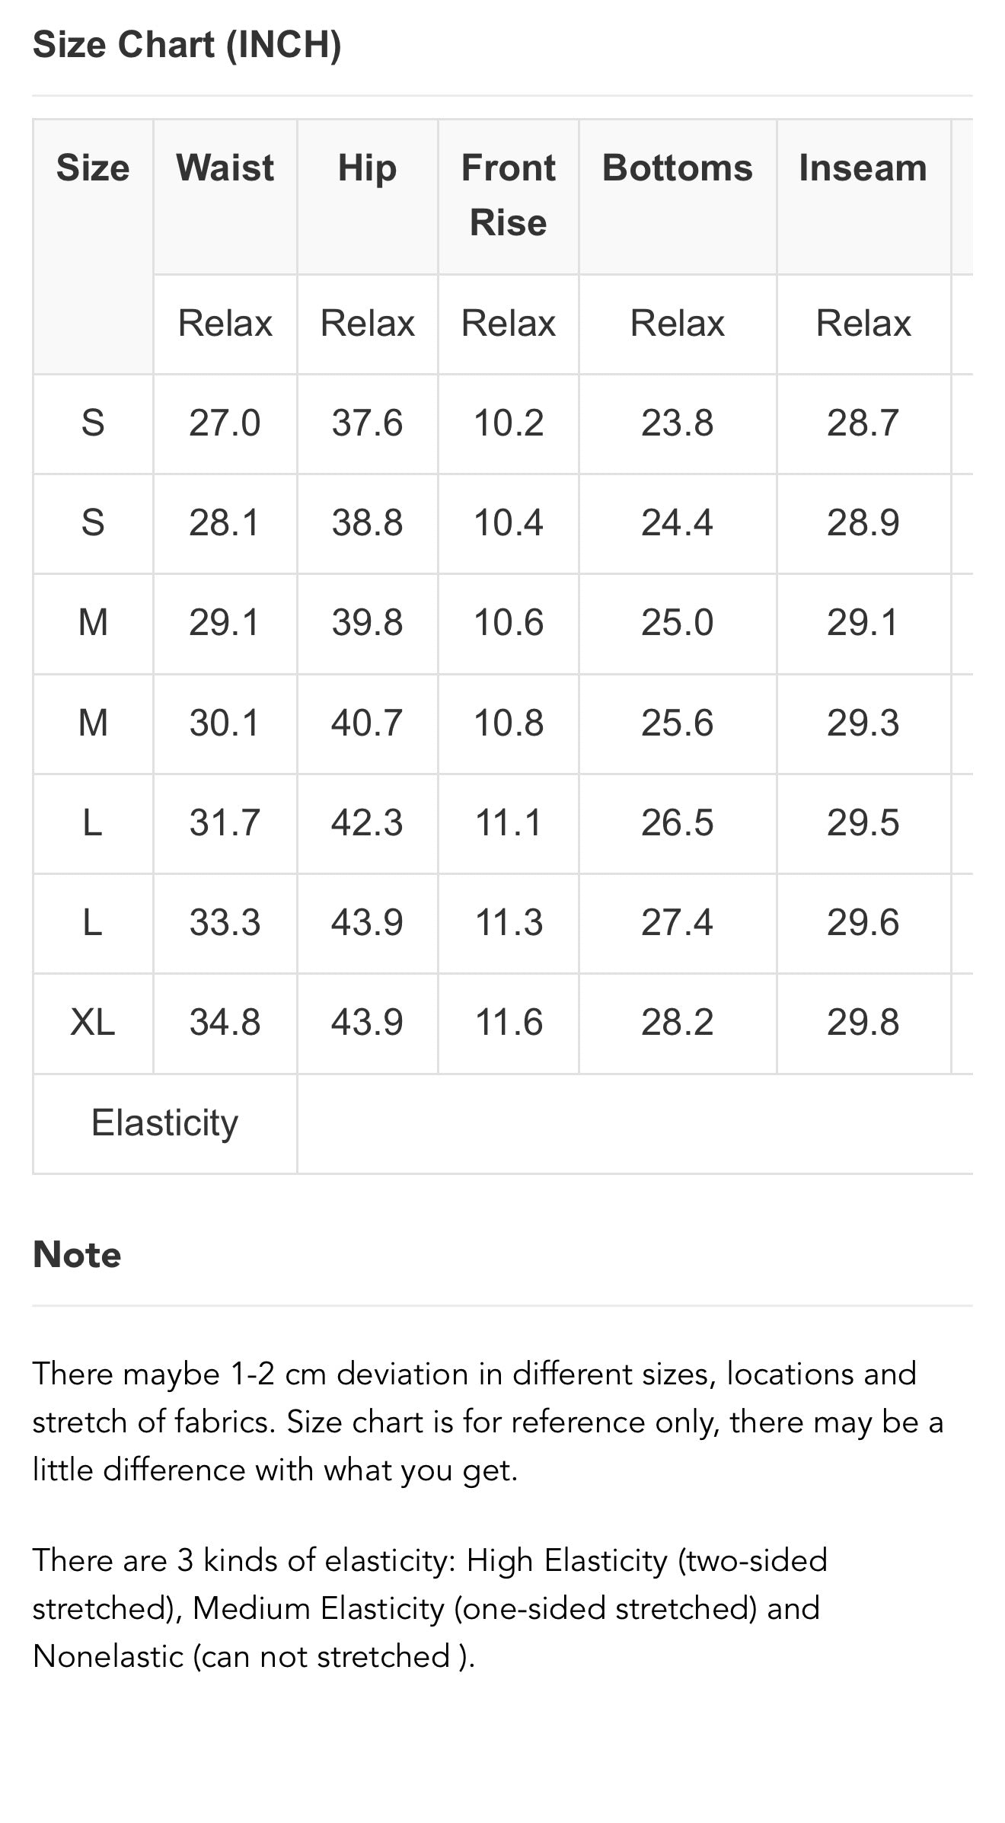The image size is (1005, 1823).
Task: Click the hip value 42.3
Action: 367,822
